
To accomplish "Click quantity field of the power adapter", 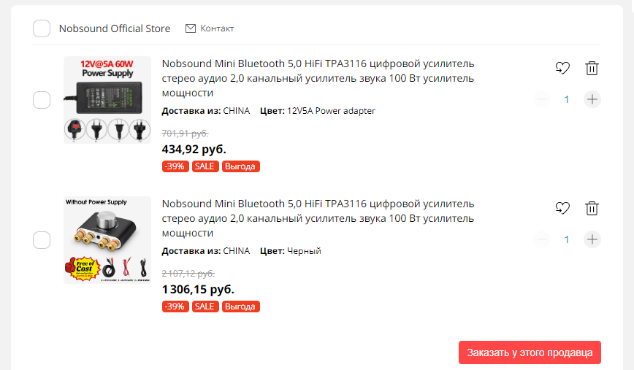I will tap(567, 99).
